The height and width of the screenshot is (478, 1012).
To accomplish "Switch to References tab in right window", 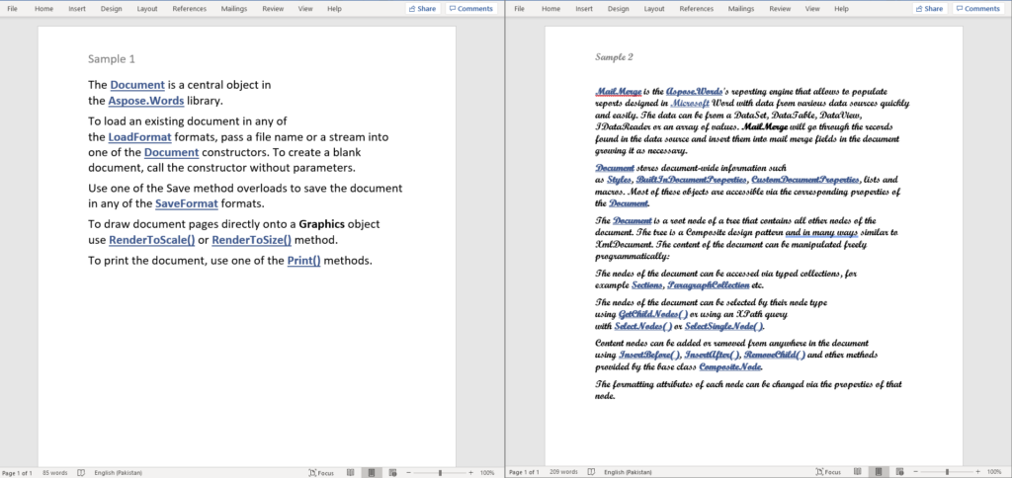I will [x=696, y=8].
